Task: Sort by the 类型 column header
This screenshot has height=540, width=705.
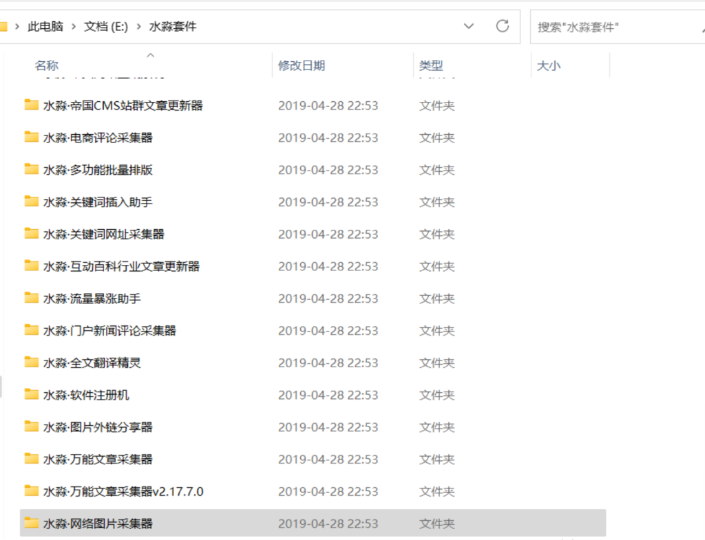Action: [432, 65]
